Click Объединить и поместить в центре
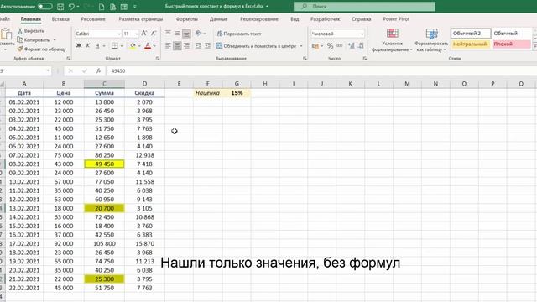The height and width of the screenshot is (302, 537). (x=257, y=46)
